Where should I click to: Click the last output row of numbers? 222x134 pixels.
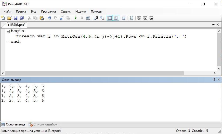click(22, 100)
